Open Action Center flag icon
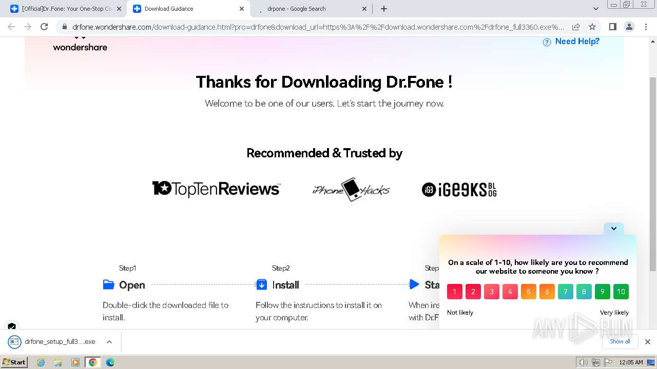The height and width of the screenshot is (369, 657). (608, 362)
